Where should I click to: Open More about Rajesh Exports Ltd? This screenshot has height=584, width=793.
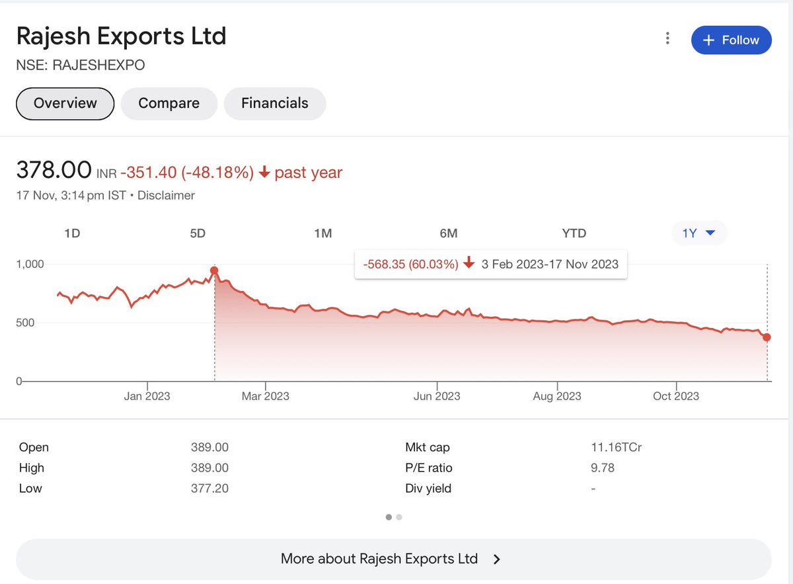394,559
